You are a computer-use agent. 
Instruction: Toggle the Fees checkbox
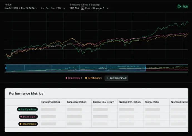83,8
